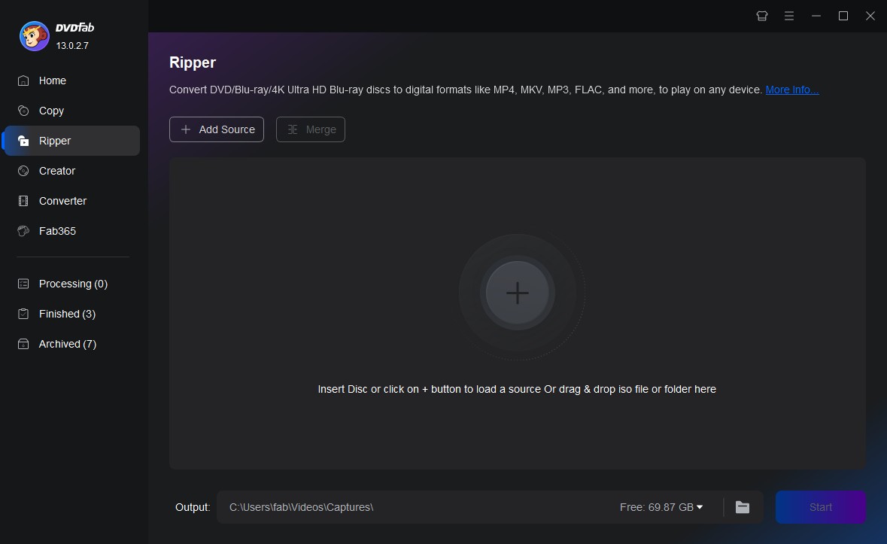Navigate to Home in the sidebar
This screenshot has width=887, height=544.
(53, 81)
